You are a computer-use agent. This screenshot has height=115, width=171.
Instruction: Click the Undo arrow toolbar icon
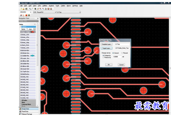click(x=30, y=9)
